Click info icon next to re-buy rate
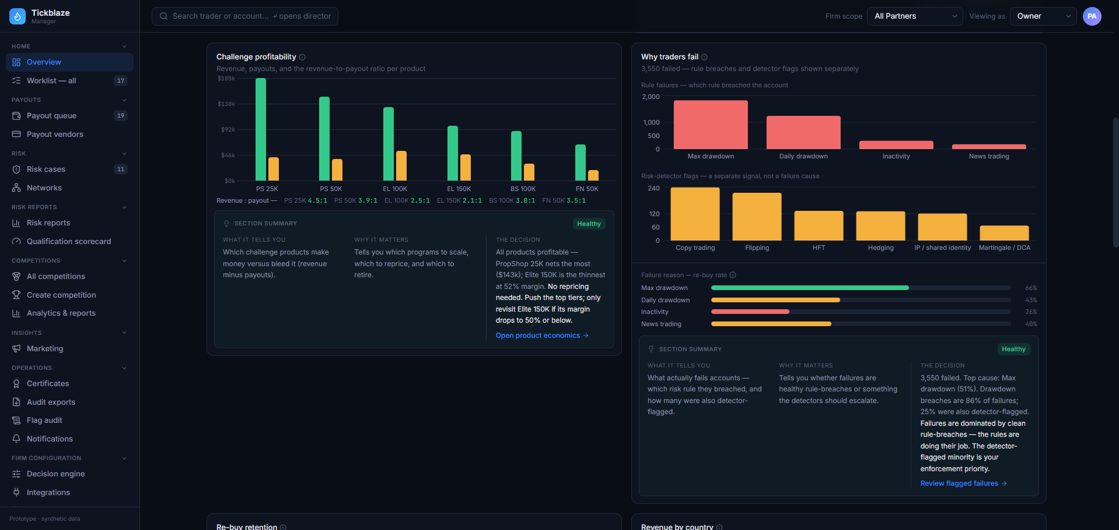Screen dimensions: 1119x530 [733, 275]
